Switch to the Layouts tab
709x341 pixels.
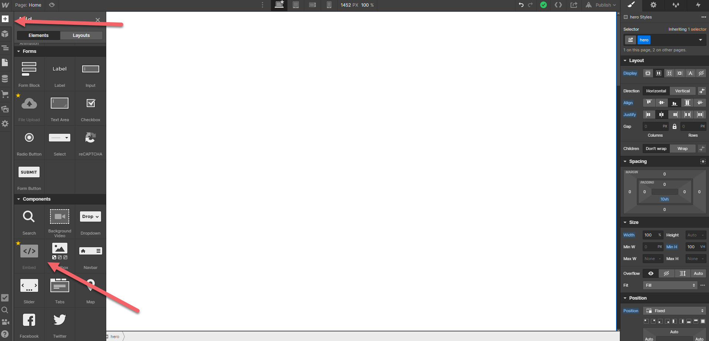(81, 35)
